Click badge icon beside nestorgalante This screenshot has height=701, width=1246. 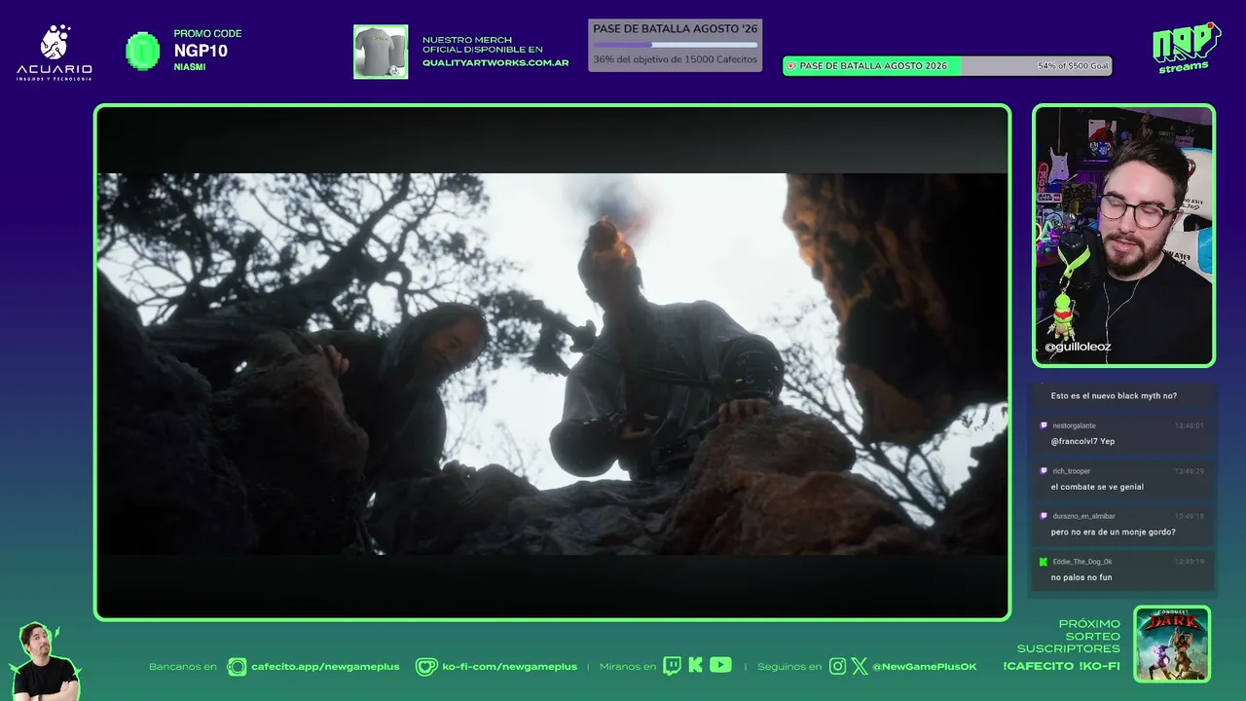pos(1044,425)
